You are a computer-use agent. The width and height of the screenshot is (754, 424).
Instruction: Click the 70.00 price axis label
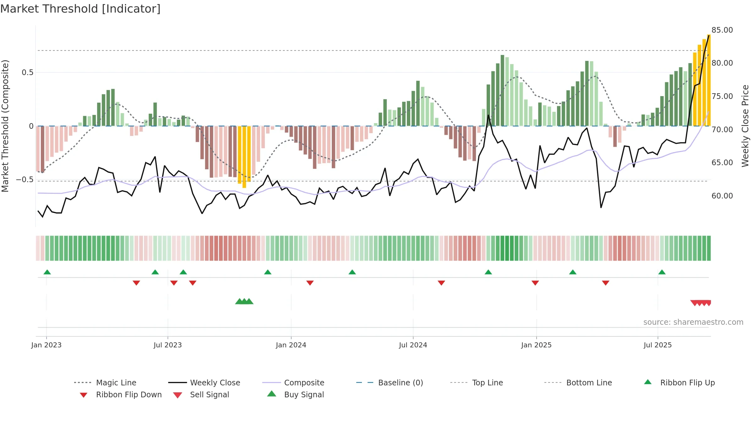722,130
